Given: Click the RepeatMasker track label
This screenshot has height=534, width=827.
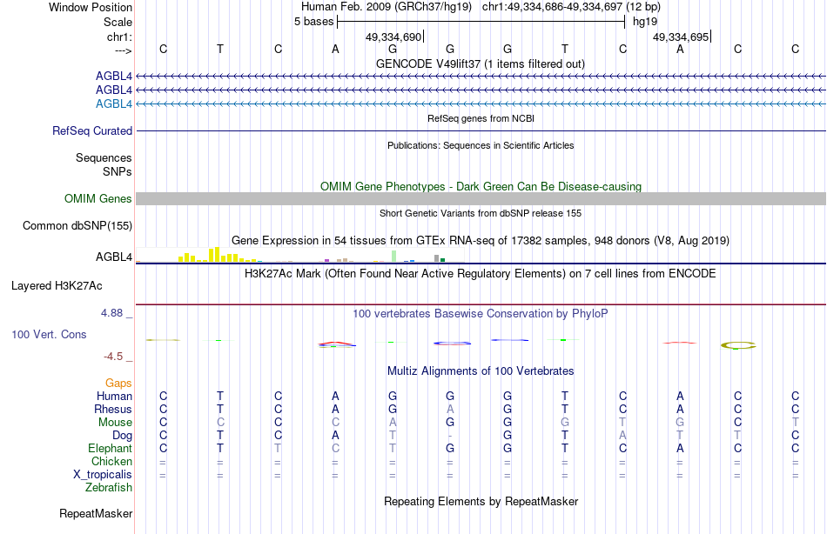Looking at the screenshot, I should click(x=96, y=513).
